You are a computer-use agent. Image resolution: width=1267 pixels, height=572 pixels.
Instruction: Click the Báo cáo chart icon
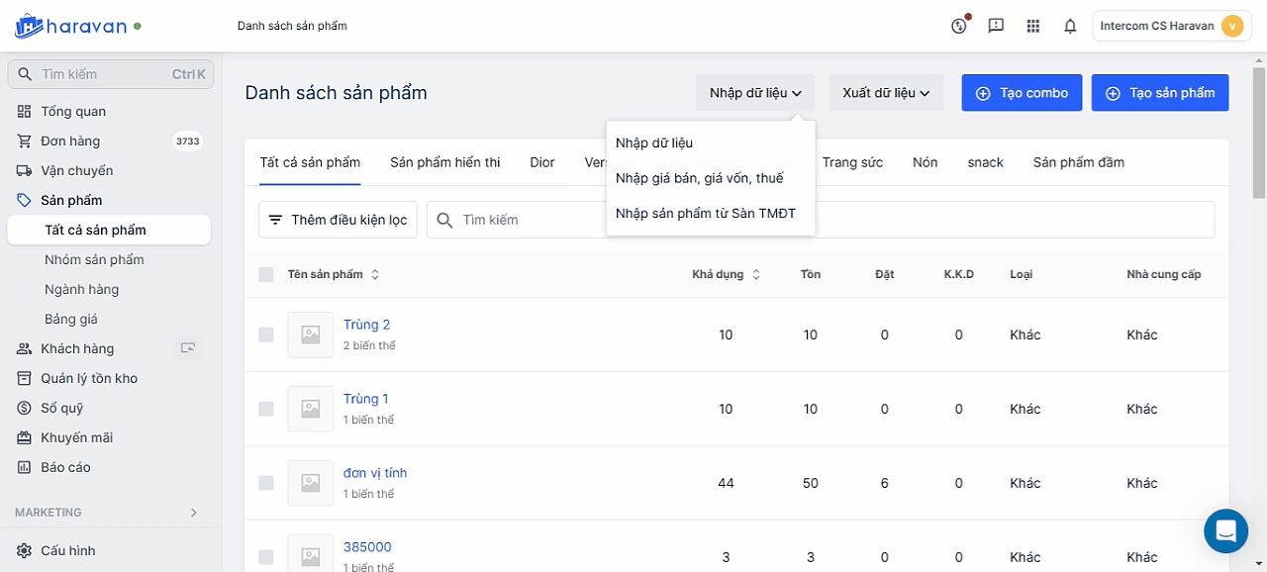coord(24,467)
